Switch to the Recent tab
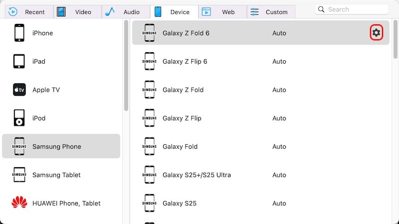Image resolution: width=399 pixels, height=224 pixels. tap(27, 11)
